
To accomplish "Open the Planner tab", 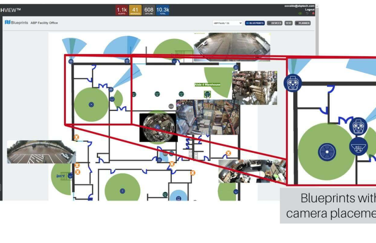I will point(303,23).
